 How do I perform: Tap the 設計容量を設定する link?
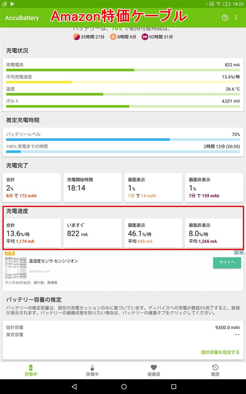click(220, 352)
